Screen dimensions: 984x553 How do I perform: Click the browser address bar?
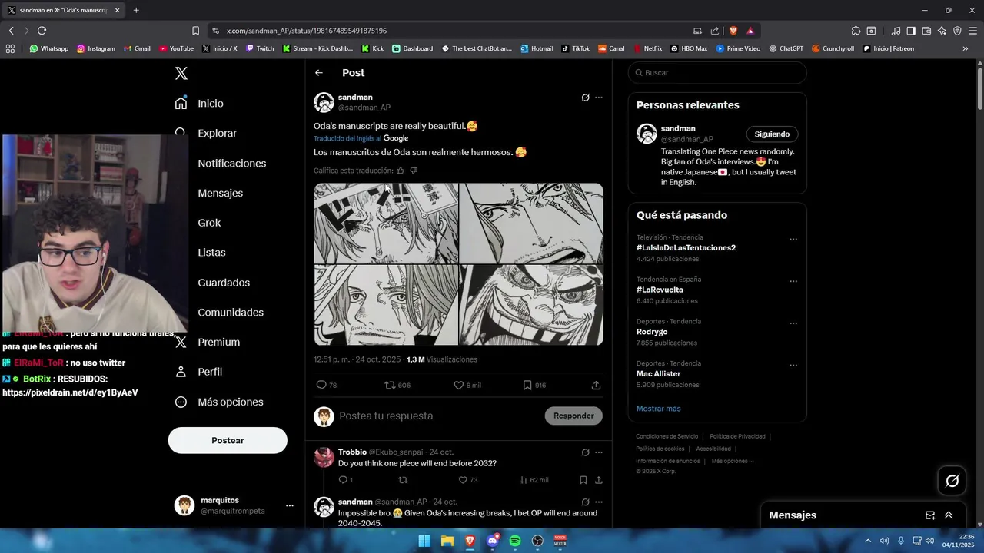coord(454,31)
